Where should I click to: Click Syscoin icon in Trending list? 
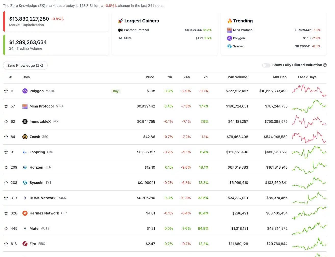[229, 46]
